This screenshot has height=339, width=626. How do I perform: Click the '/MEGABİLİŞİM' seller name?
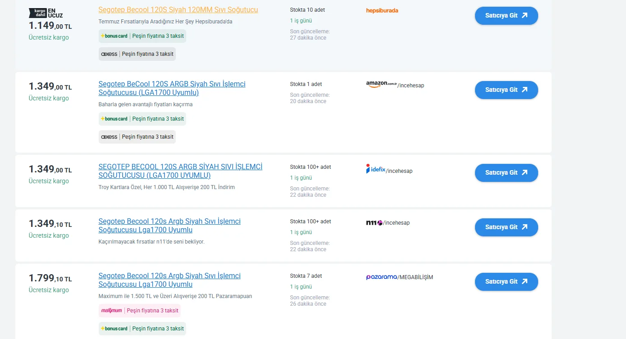click(x=415, y=277)
